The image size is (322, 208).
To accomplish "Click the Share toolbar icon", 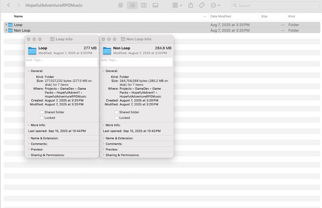I will click(x=191, y=5).
